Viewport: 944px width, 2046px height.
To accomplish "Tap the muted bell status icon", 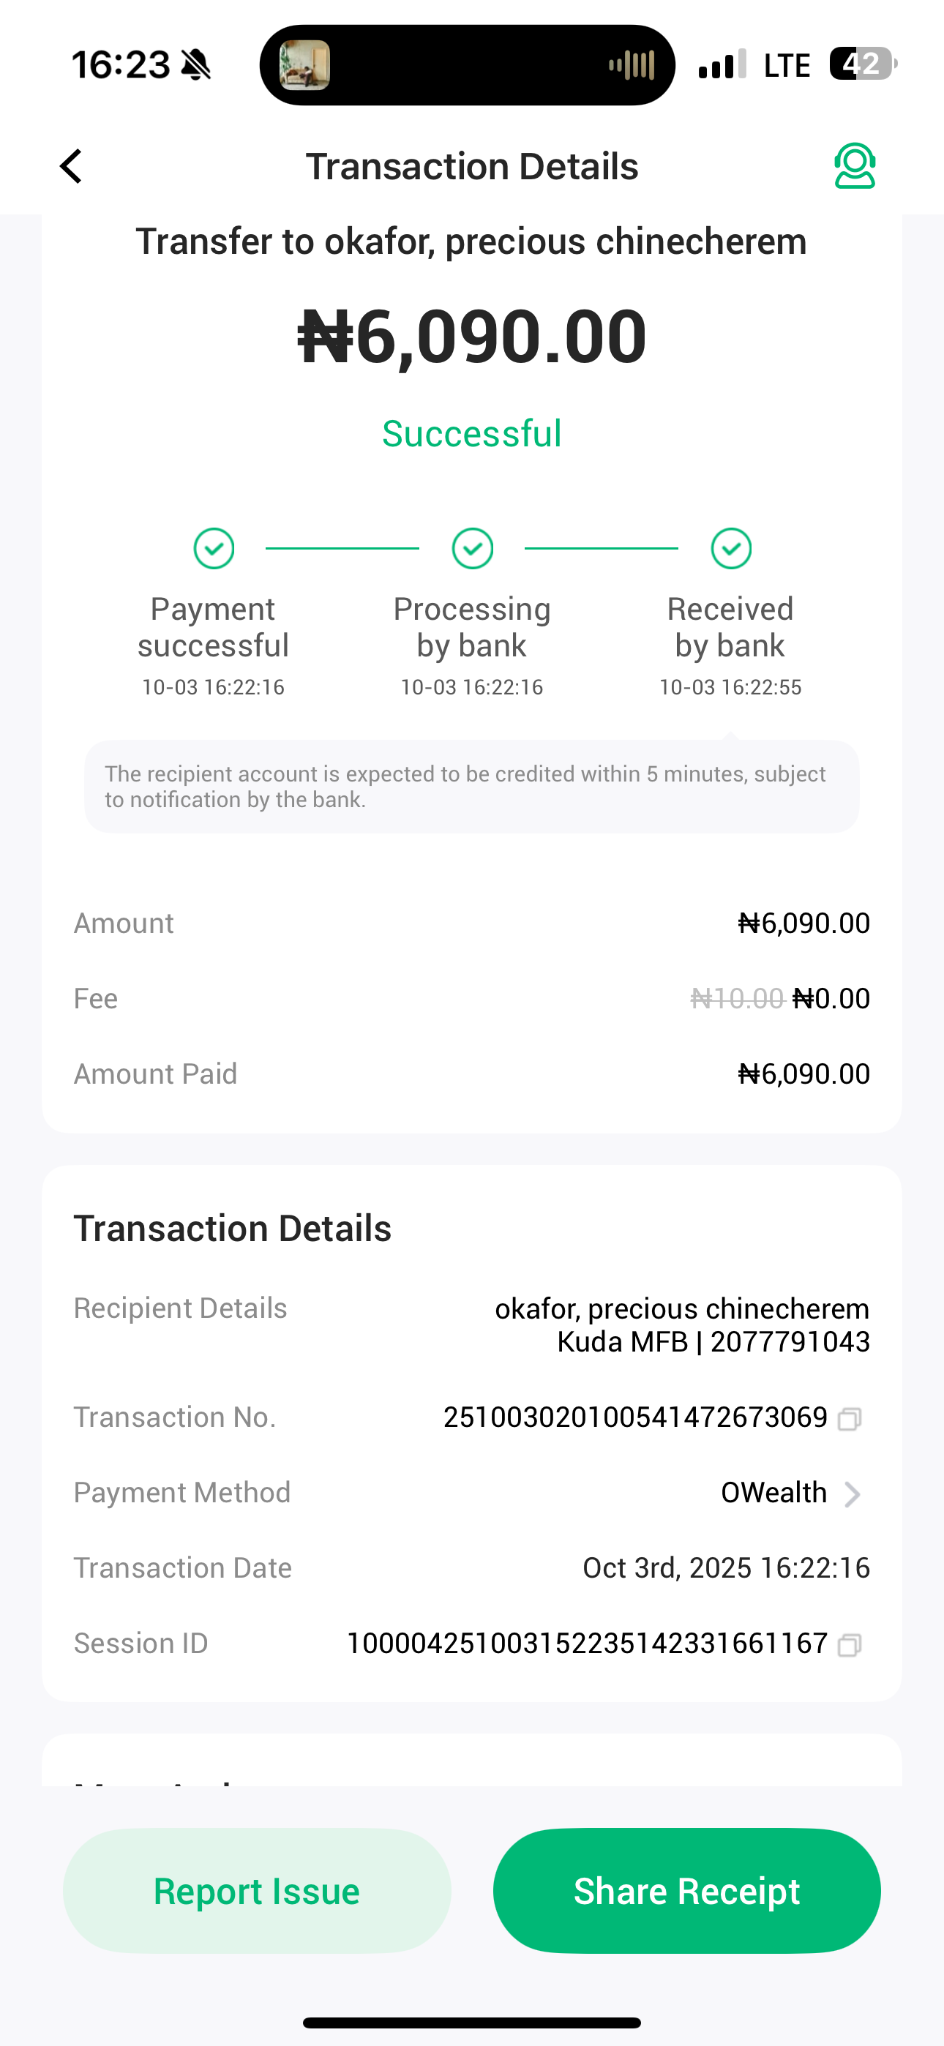I will coord(196,65).
